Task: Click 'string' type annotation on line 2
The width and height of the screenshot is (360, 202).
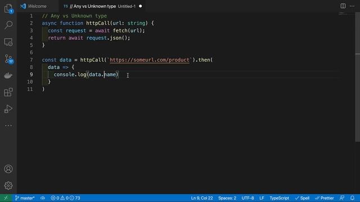Action: [136, 23]
